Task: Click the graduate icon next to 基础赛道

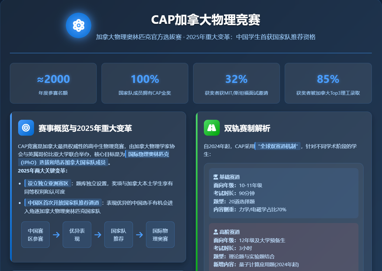Action: [216, 177]
